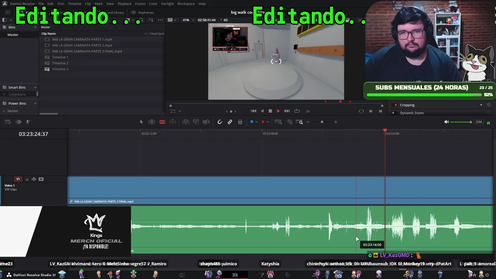The image size is (496, 279).
Task: Toggle loop playback
Action: [x=297, y=111]
